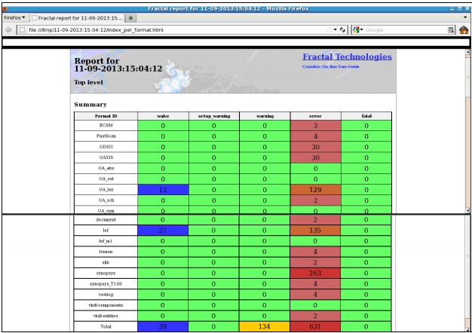Click the search magnifier icon

point(451,29)
